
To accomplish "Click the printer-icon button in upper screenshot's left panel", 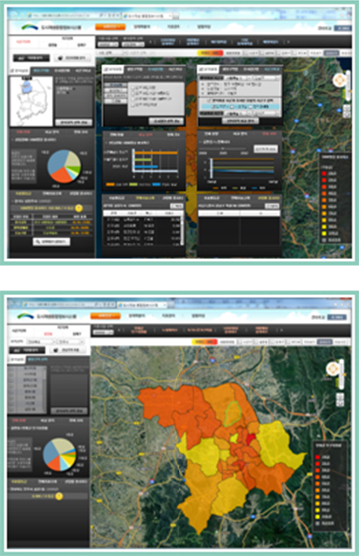I will pos(73,58).
